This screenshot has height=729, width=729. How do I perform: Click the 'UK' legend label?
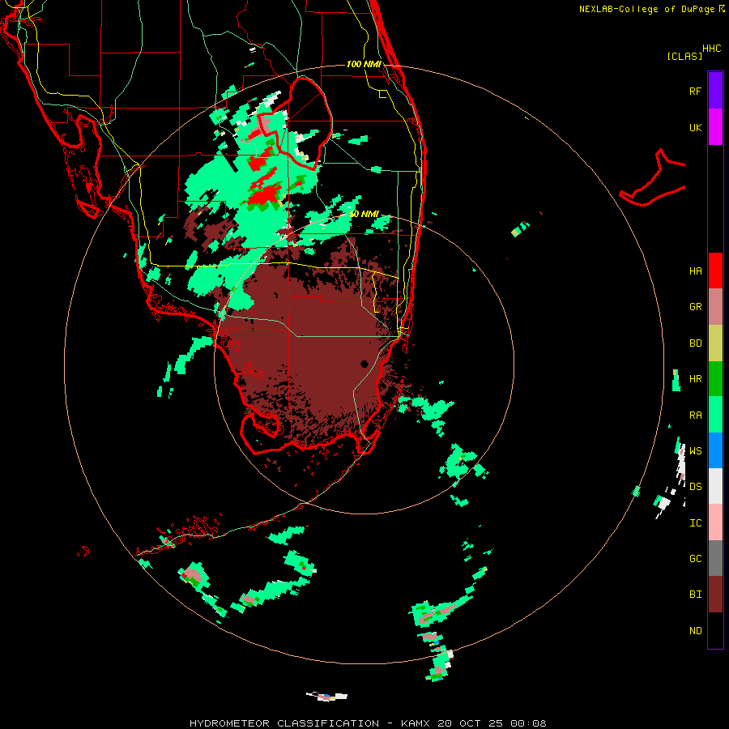click(x=695, y=127)
